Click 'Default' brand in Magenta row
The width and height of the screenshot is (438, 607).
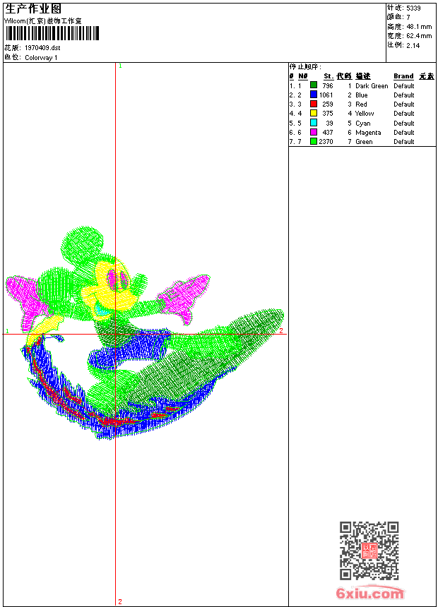point(403,133)
